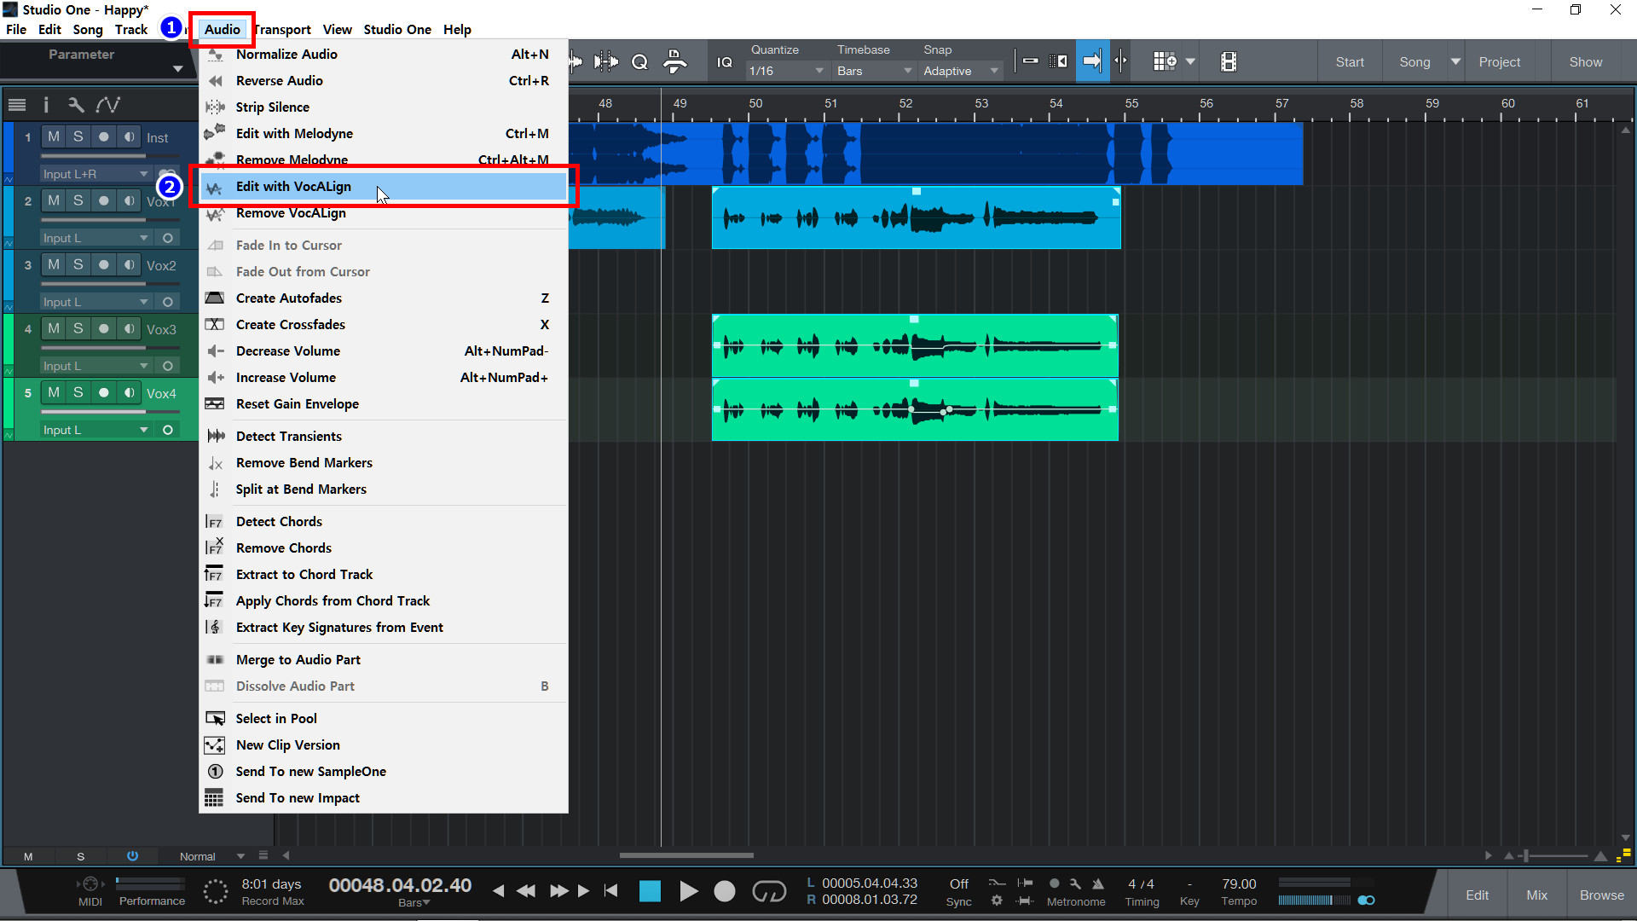The height and width of the screenshot is (921, 1637).
Task: Open the Quantize 1/16 dropdown
Action: pyautogui.click(x=785, y=71)
